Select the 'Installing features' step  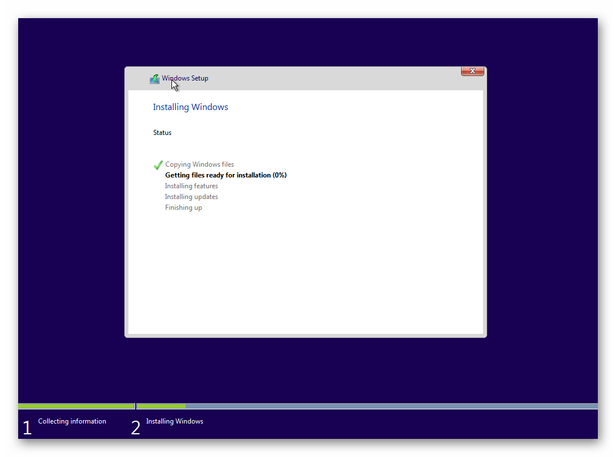[191, 186]
